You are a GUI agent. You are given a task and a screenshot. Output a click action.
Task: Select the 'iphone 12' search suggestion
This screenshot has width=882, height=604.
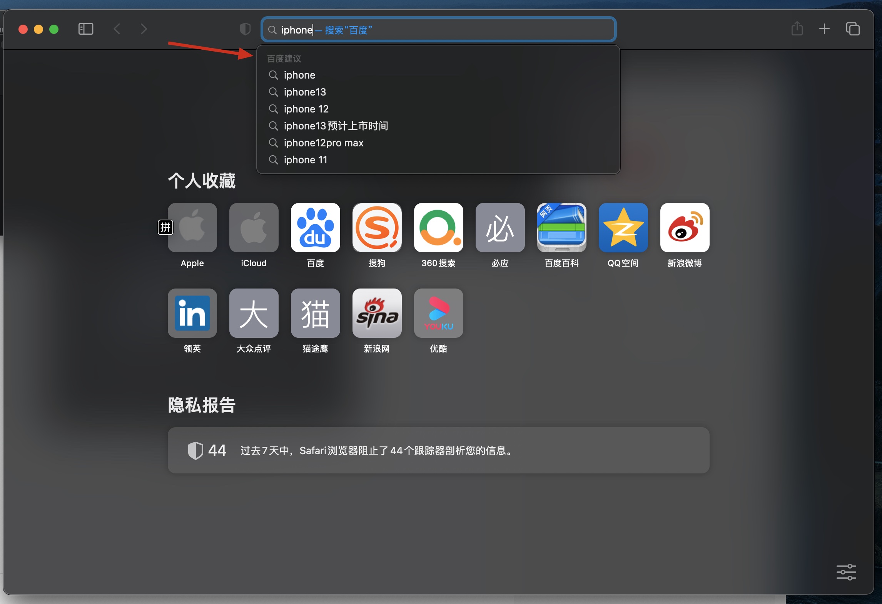point(306,109)
